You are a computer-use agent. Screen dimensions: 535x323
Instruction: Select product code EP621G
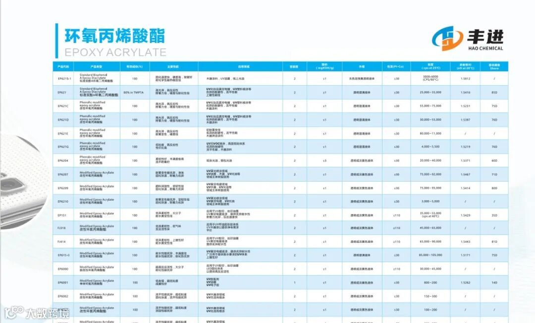[x=63, y=147]
